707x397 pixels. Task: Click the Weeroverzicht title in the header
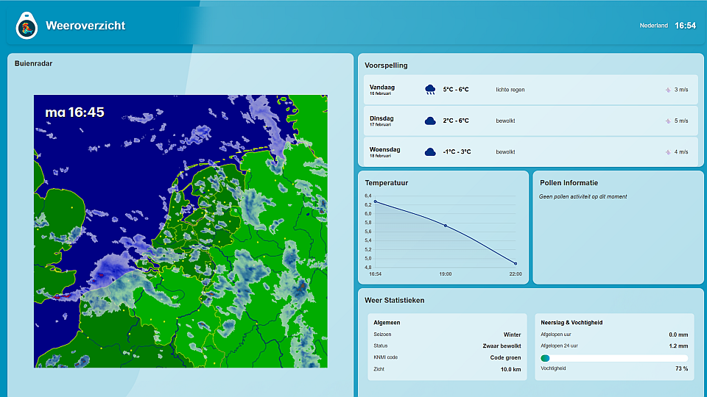pyautogui.click(x=85, y=26)
